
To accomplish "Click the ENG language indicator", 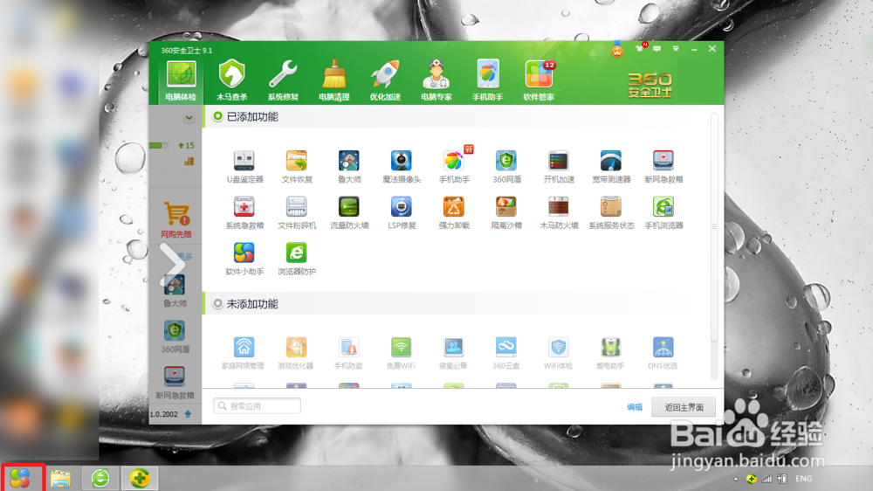I will click(x=803, y=479).
